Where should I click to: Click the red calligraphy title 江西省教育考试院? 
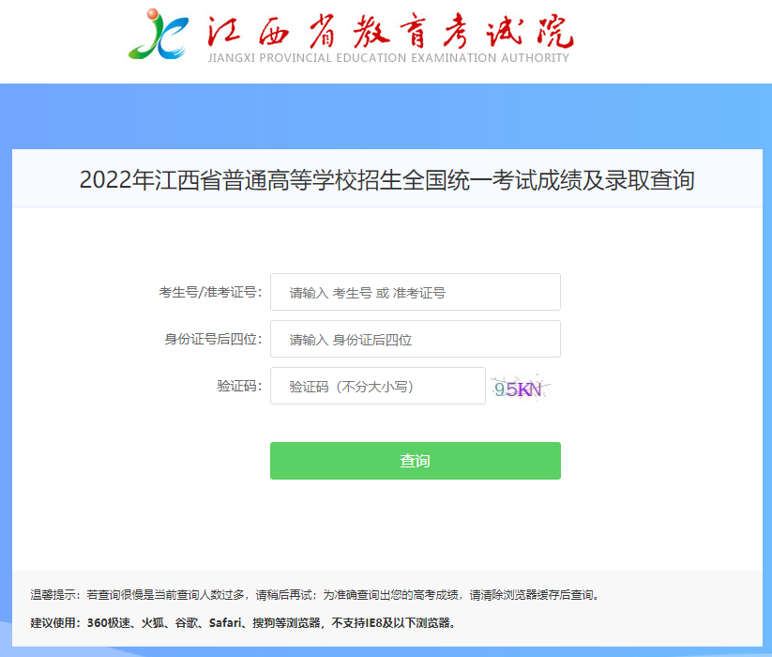click(x=390, y=31)
